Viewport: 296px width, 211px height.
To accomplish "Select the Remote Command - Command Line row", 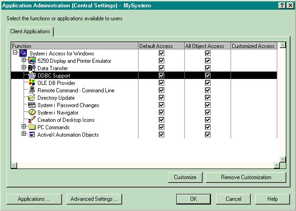I will (144, 90).
